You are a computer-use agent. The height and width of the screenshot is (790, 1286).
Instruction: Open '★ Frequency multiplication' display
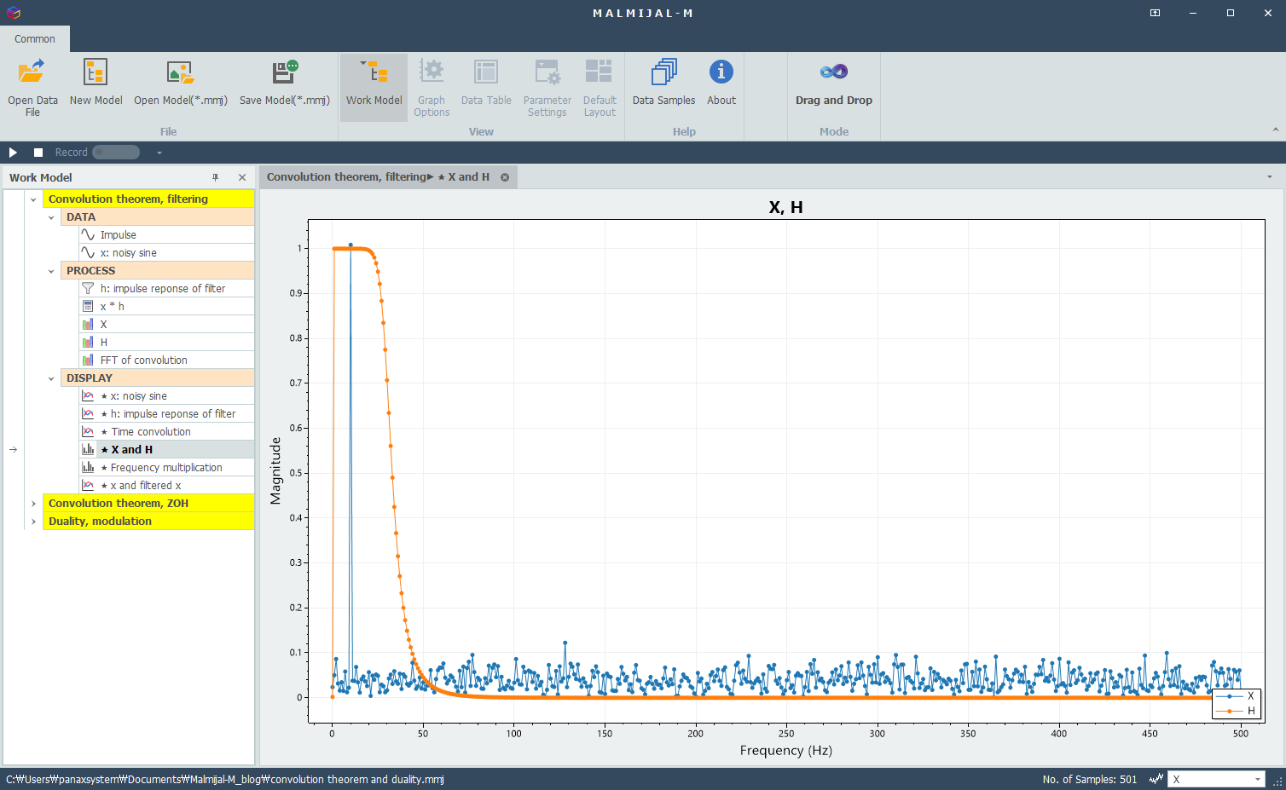(x=166, y=468)
